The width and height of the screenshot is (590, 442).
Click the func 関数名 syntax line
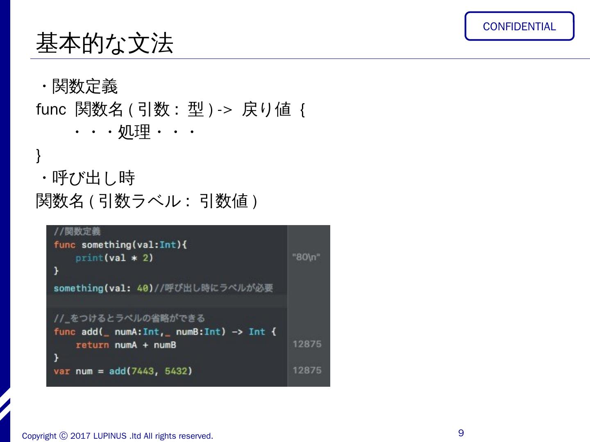pyautogui.click(x=170, y=110)
